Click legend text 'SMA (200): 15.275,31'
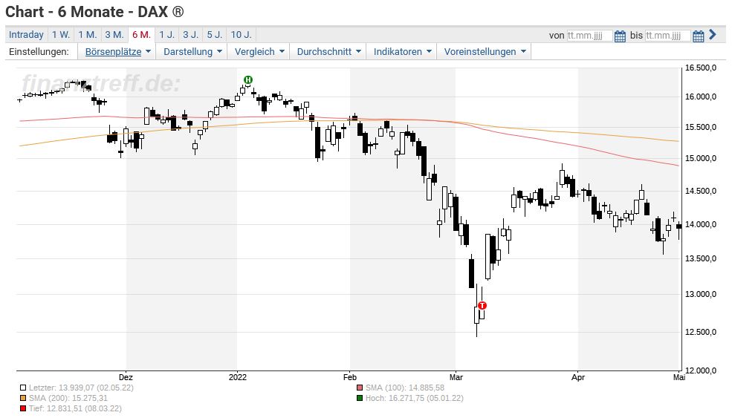Screen dimensions: 732x418 coord(68,398)
